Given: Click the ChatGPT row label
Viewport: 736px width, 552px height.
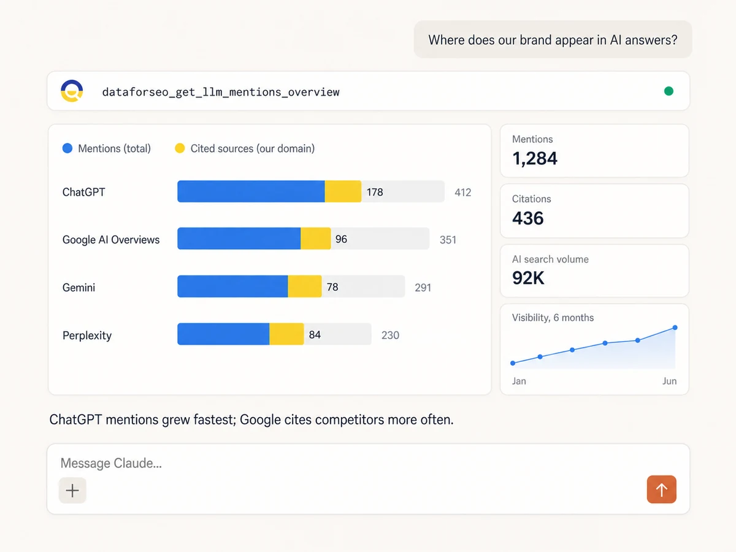Looking at the screenshot, I should [x=83, y=192].
